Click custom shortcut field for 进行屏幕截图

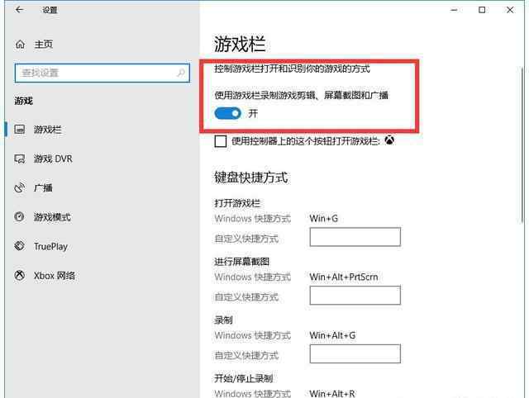[x=355, y=296]
